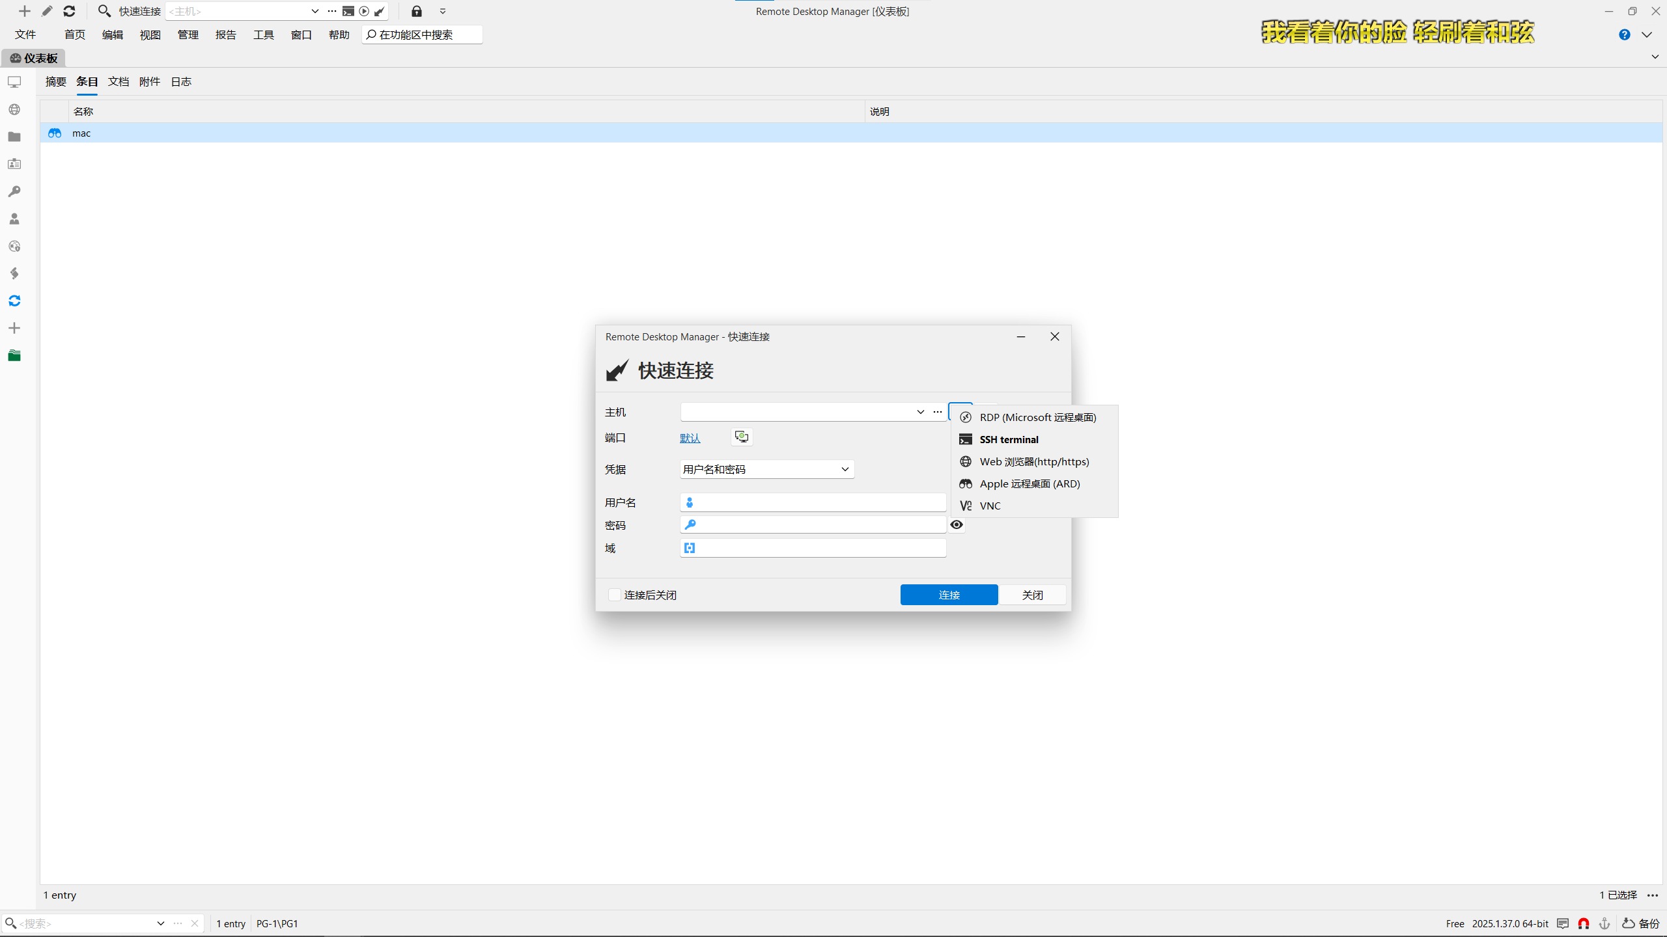Open the tab list chevron on the right of the tab bar
Screen dimensions: 1667x937
click(1655, 57)
